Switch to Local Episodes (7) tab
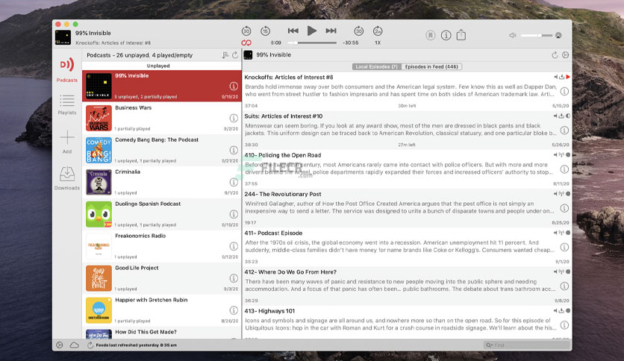Screen dimensions: 624x361 pyautogui.click(x=376, y=66)
